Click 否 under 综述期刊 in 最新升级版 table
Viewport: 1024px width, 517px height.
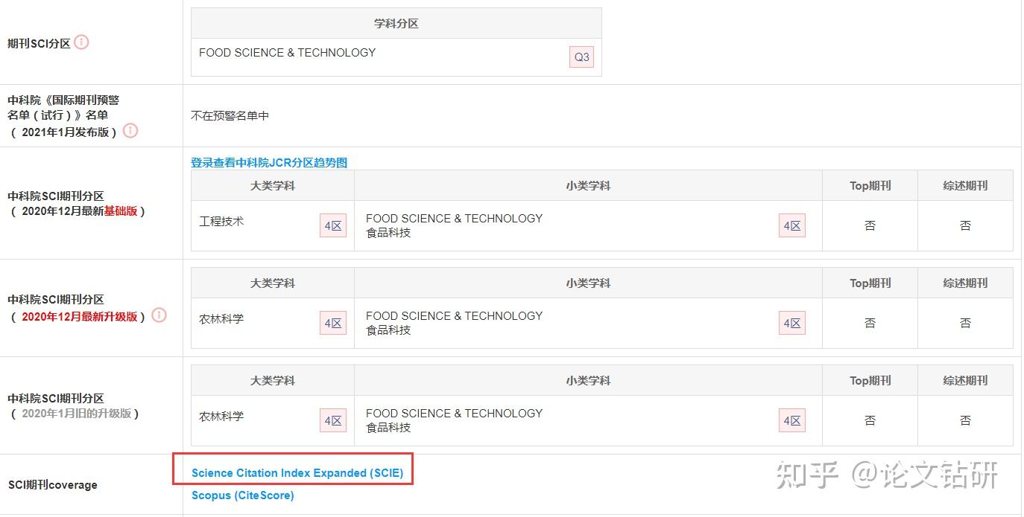pyautogui.click(x=966, y=323)
